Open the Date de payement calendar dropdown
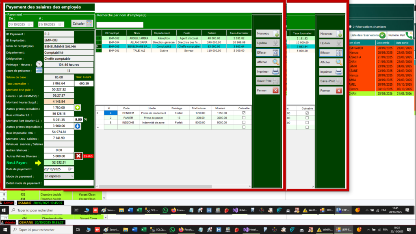Viewport: 416px width, 234px height. pyautogui.click(x=70, y=169)
